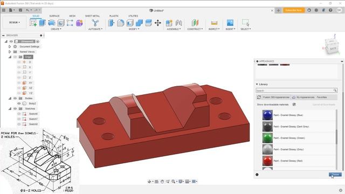Screen dimensions: 345x194
Task: Click the appearance list scrollbar
Action: (x=336, y=137)
